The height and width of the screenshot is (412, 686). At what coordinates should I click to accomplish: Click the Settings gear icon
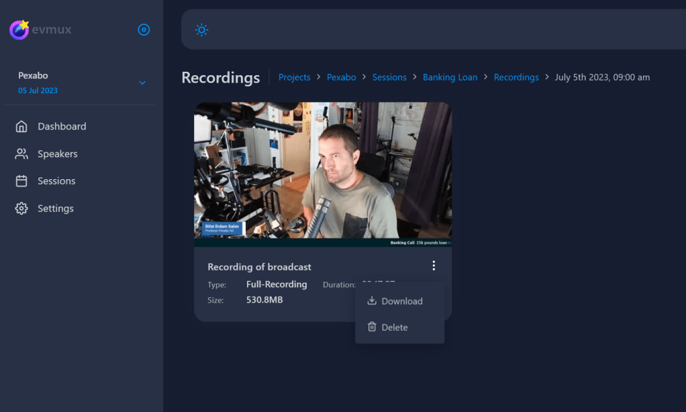[21, 209]
